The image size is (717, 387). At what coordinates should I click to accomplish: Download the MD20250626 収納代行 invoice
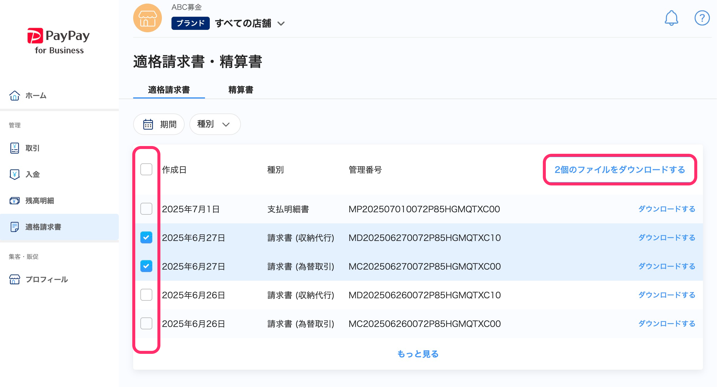point(667,295)
